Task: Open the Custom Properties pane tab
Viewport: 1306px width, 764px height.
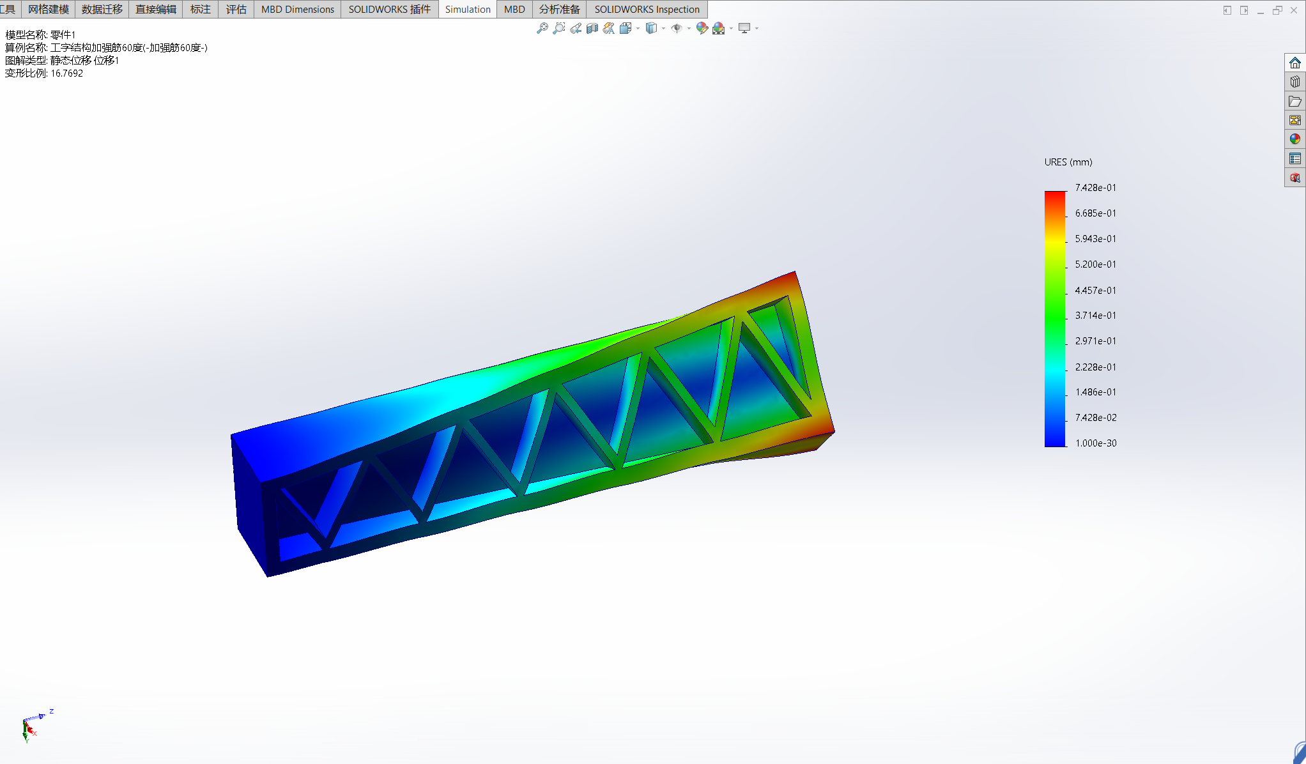Action: click(x=1295, y=158)
